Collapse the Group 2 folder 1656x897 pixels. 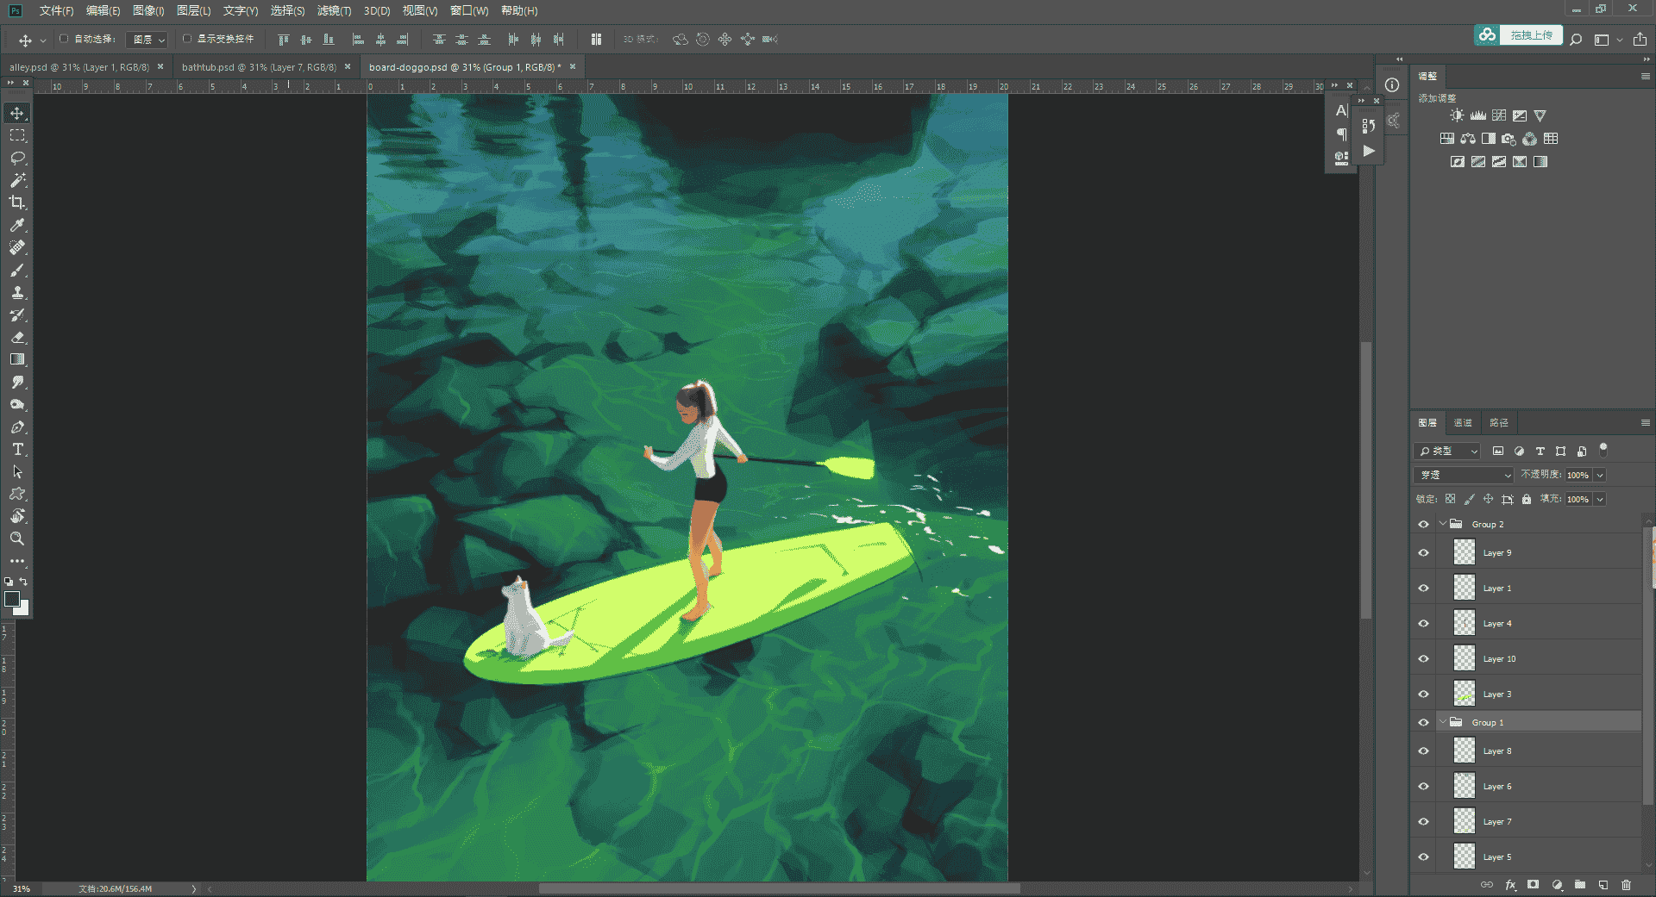pyautogui.click(x=1442, y=524)
